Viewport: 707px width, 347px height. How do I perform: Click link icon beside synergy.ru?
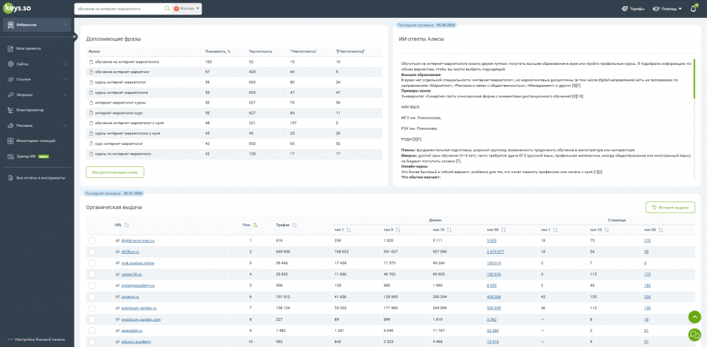point(117,297)
